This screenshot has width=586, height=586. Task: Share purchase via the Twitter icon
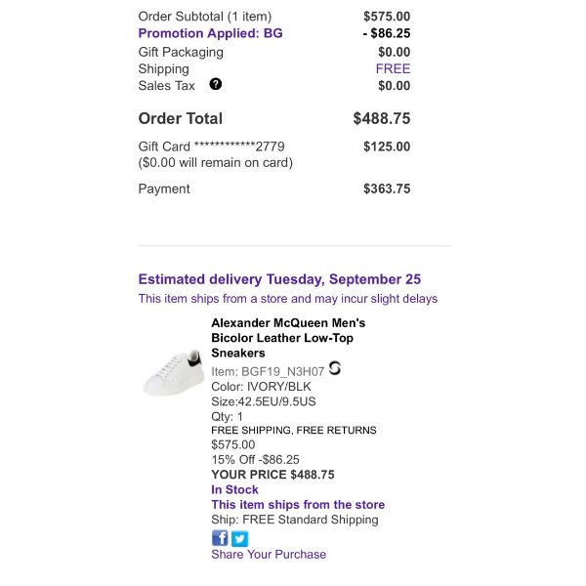click(x=239, y=539)
